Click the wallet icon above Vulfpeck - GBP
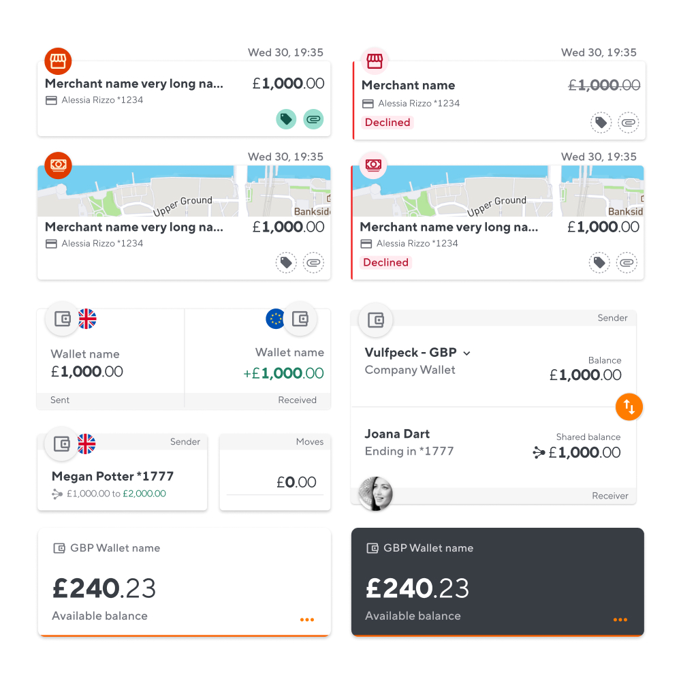Screen dimensions: 681x681 coord(375,320)
